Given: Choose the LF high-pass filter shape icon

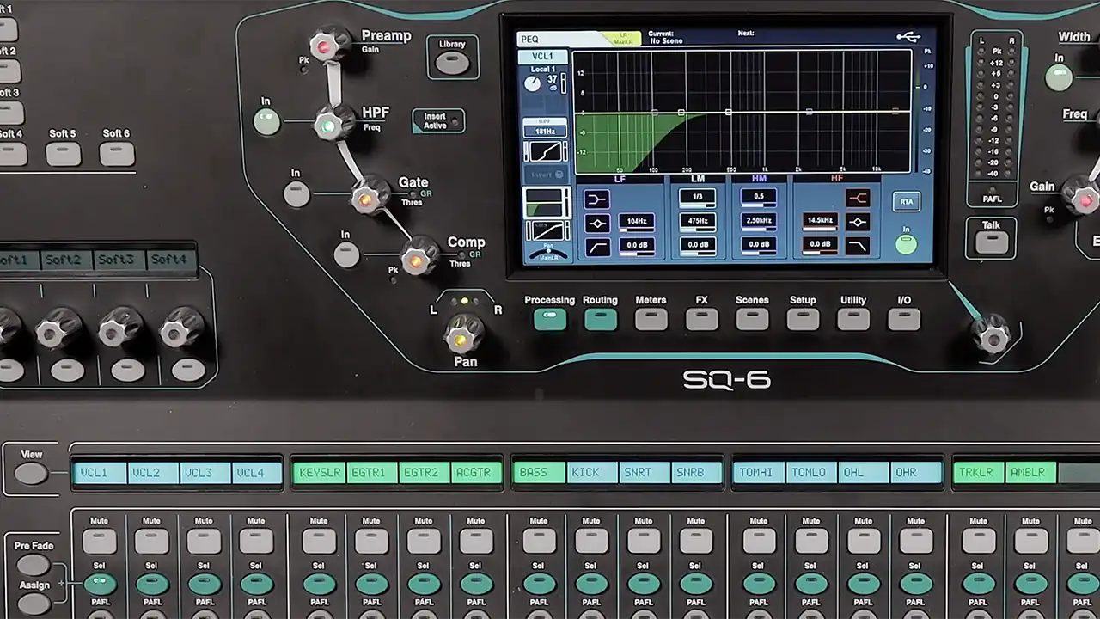Looking at the screenshot, I should (597, 248).
